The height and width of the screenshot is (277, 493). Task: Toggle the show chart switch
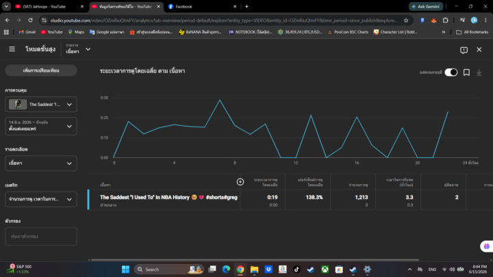click(x=451, y=72)
